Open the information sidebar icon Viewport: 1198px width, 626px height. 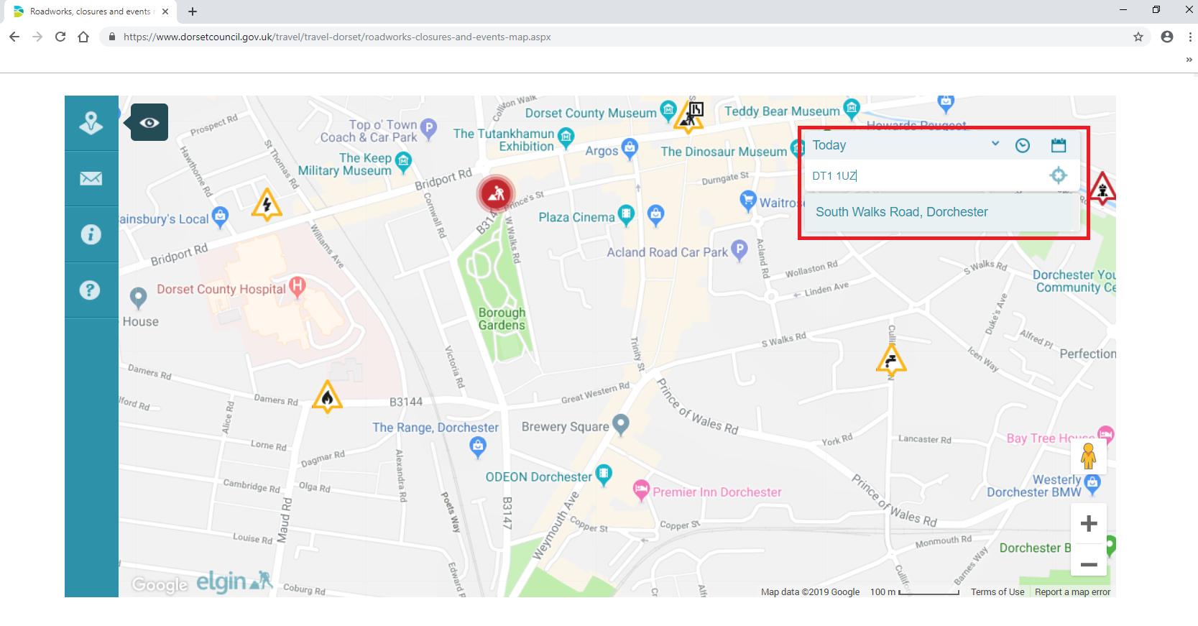click(x=91, y=234)
